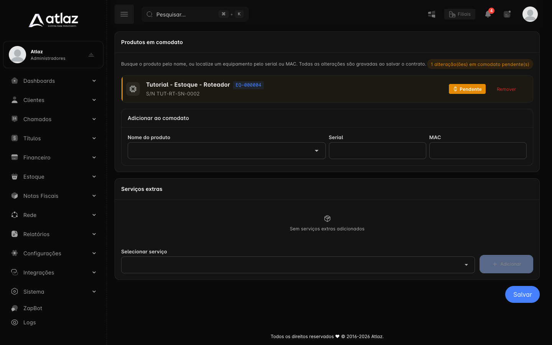
Task: Click the chip icon of Tutorial Roteador item
Action: [133, 89]
